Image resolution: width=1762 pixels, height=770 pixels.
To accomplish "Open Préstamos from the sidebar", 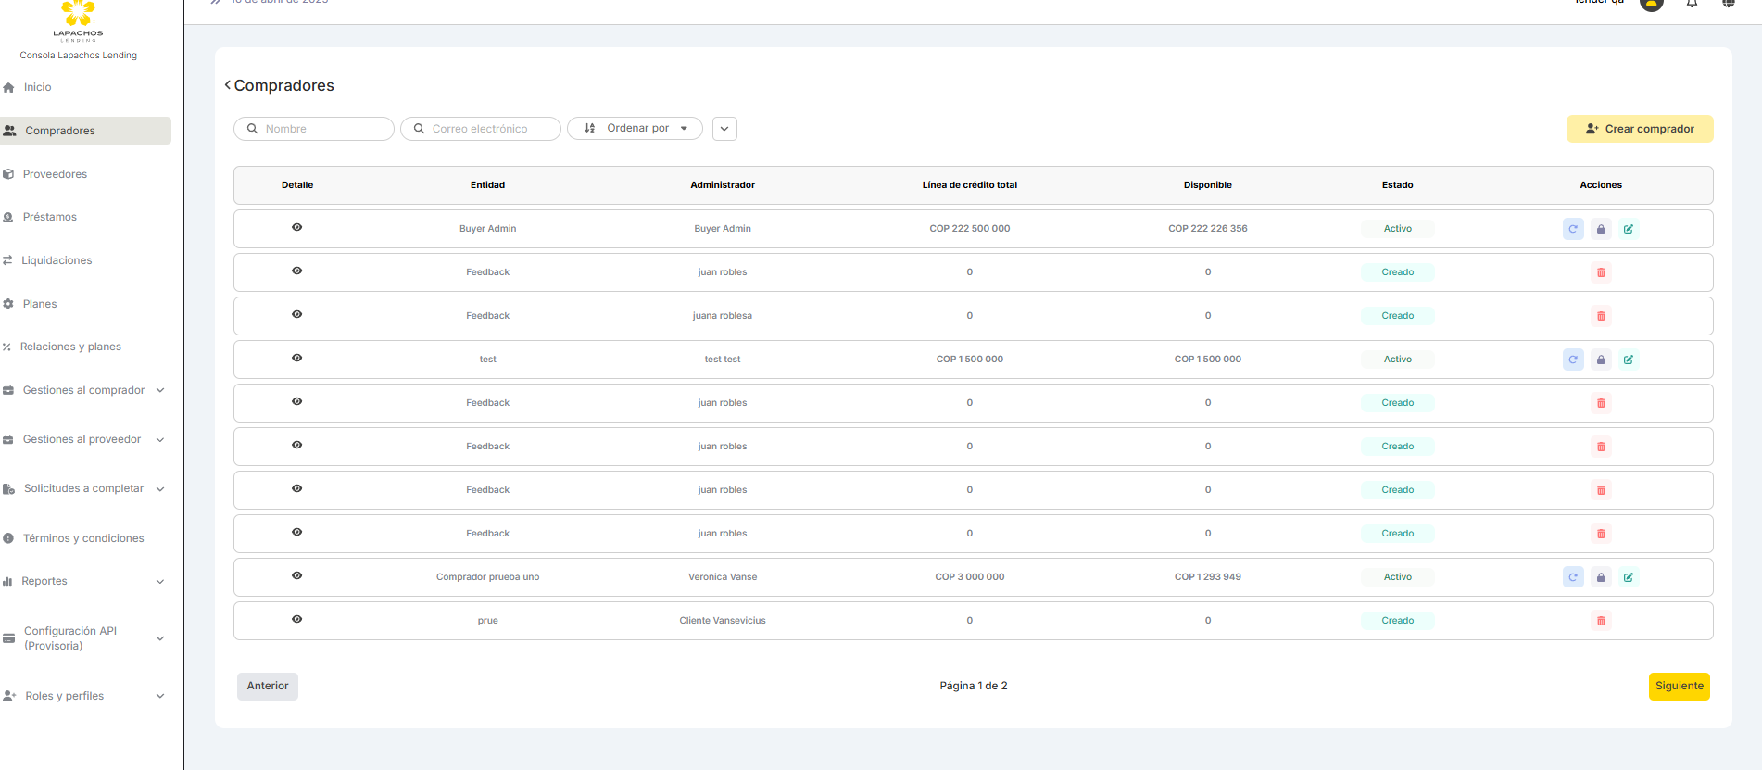I will point(50,217).
